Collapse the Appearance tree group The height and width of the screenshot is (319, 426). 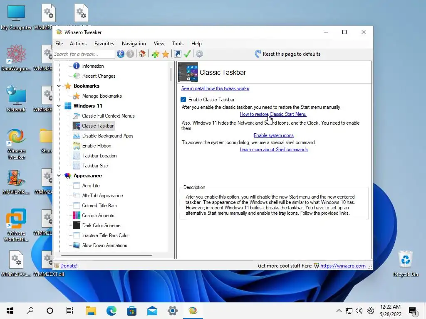[x=59, y=176]
